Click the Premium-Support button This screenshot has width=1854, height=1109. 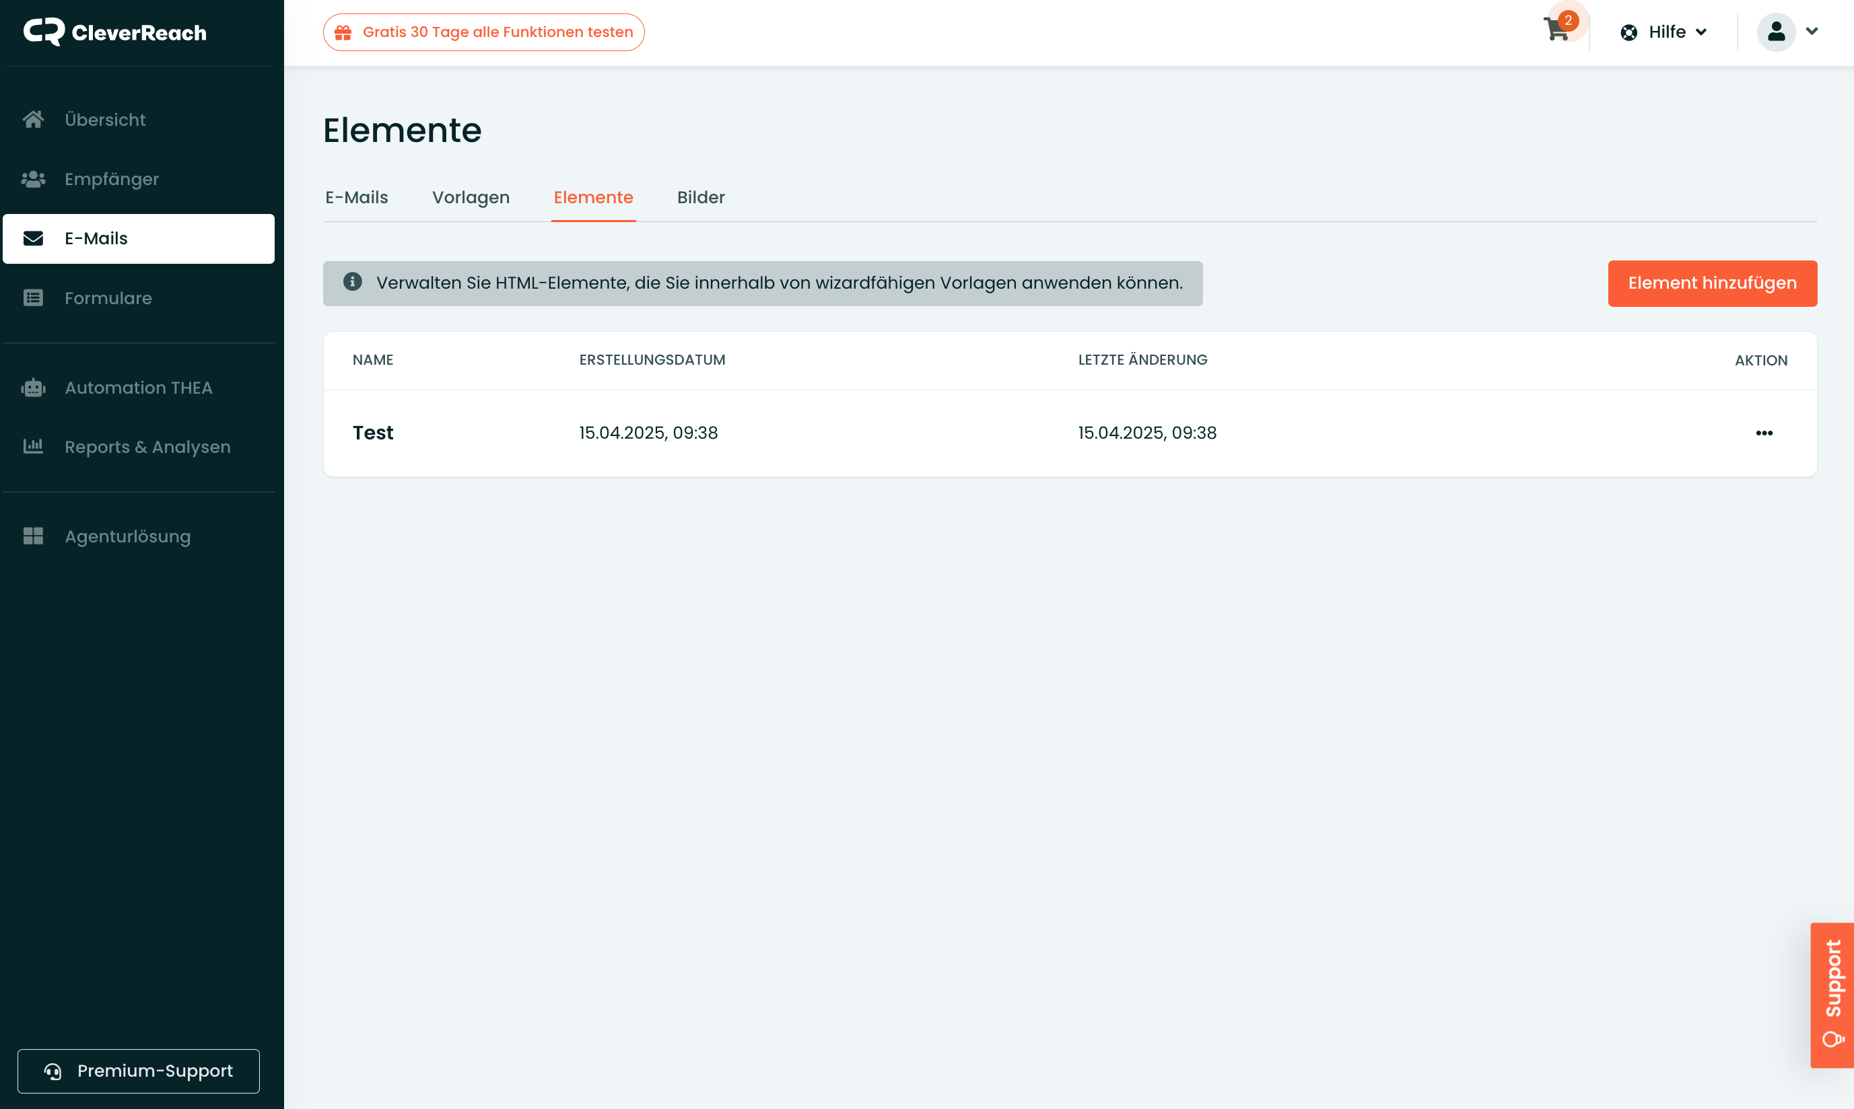[x=139, y=1071]
